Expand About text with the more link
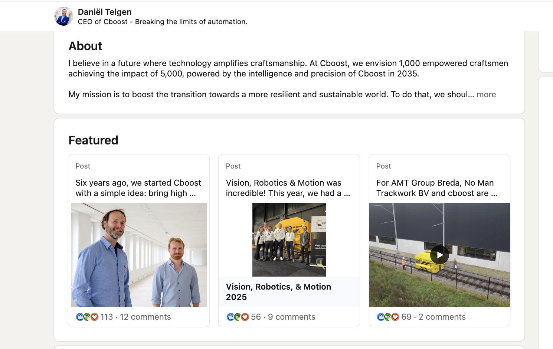Image resolution: width=553 pixels, height=349 pixels. (486, 94)
